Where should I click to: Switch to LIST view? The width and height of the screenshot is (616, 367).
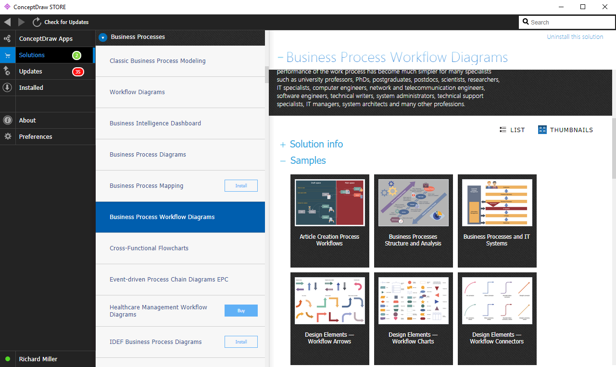click(x=513, y=130)
